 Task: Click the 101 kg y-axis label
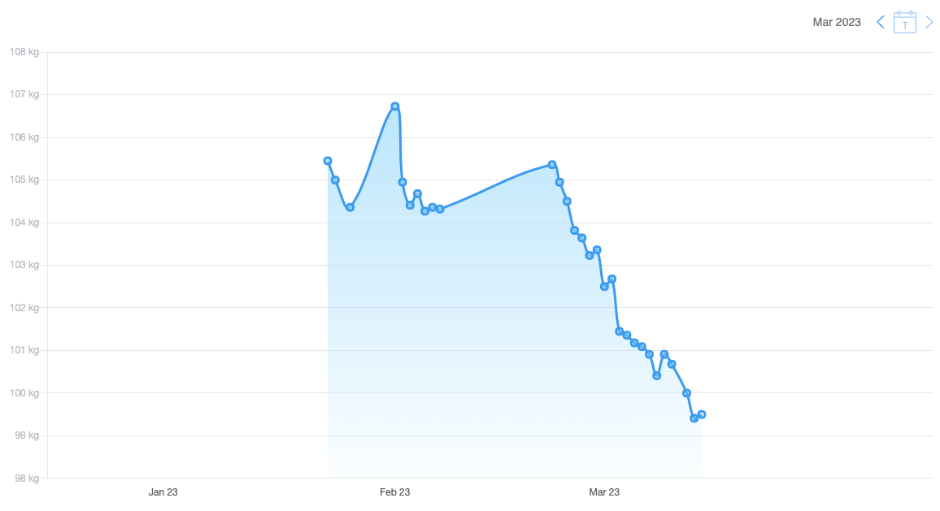(24, 350)
